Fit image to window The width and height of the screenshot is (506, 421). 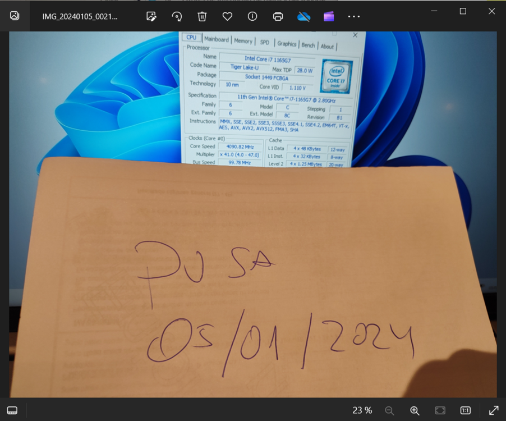point(440,410)
